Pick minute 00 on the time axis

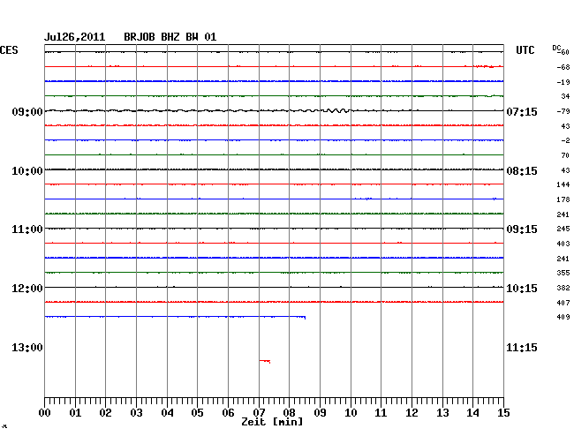(45, 413)
